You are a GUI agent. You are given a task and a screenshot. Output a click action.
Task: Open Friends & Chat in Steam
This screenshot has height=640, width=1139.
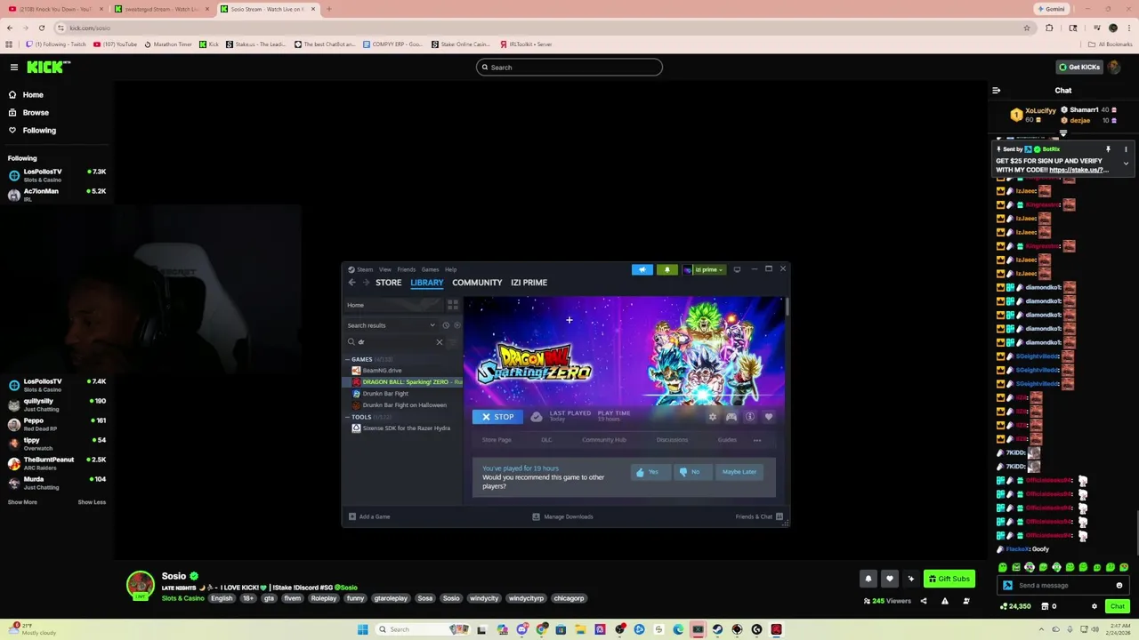[759, 516]
